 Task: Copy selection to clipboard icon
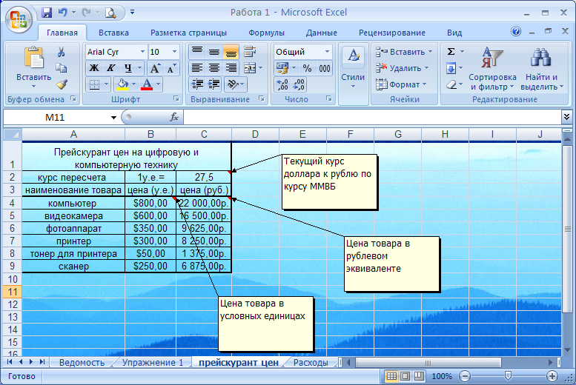[61, 68]
